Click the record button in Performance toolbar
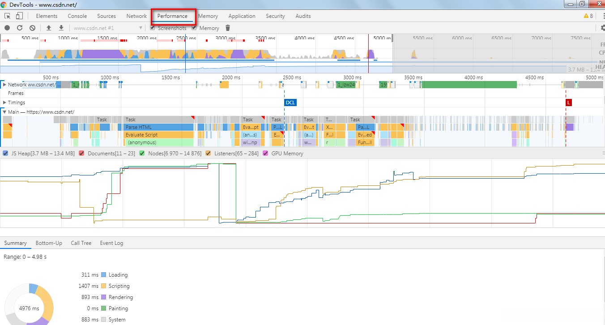 tap(7, 28)
